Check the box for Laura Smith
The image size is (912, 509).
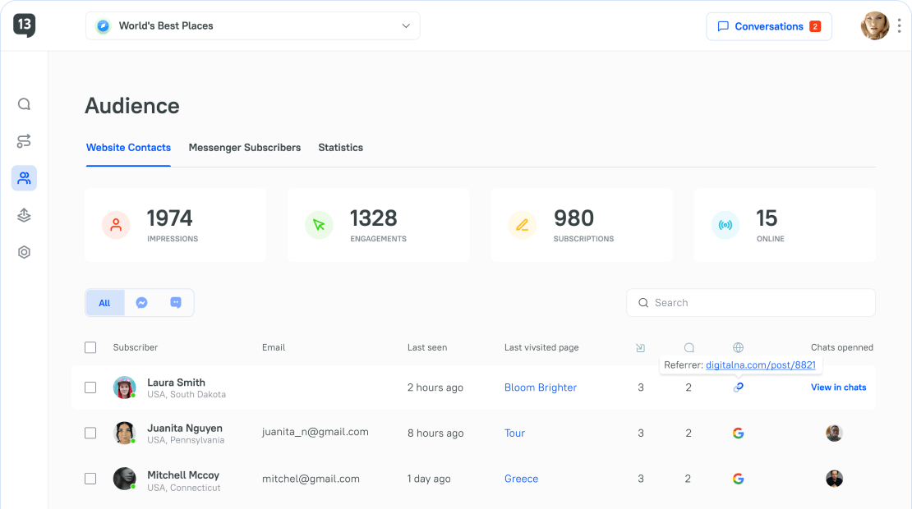[x=90, y=387]
